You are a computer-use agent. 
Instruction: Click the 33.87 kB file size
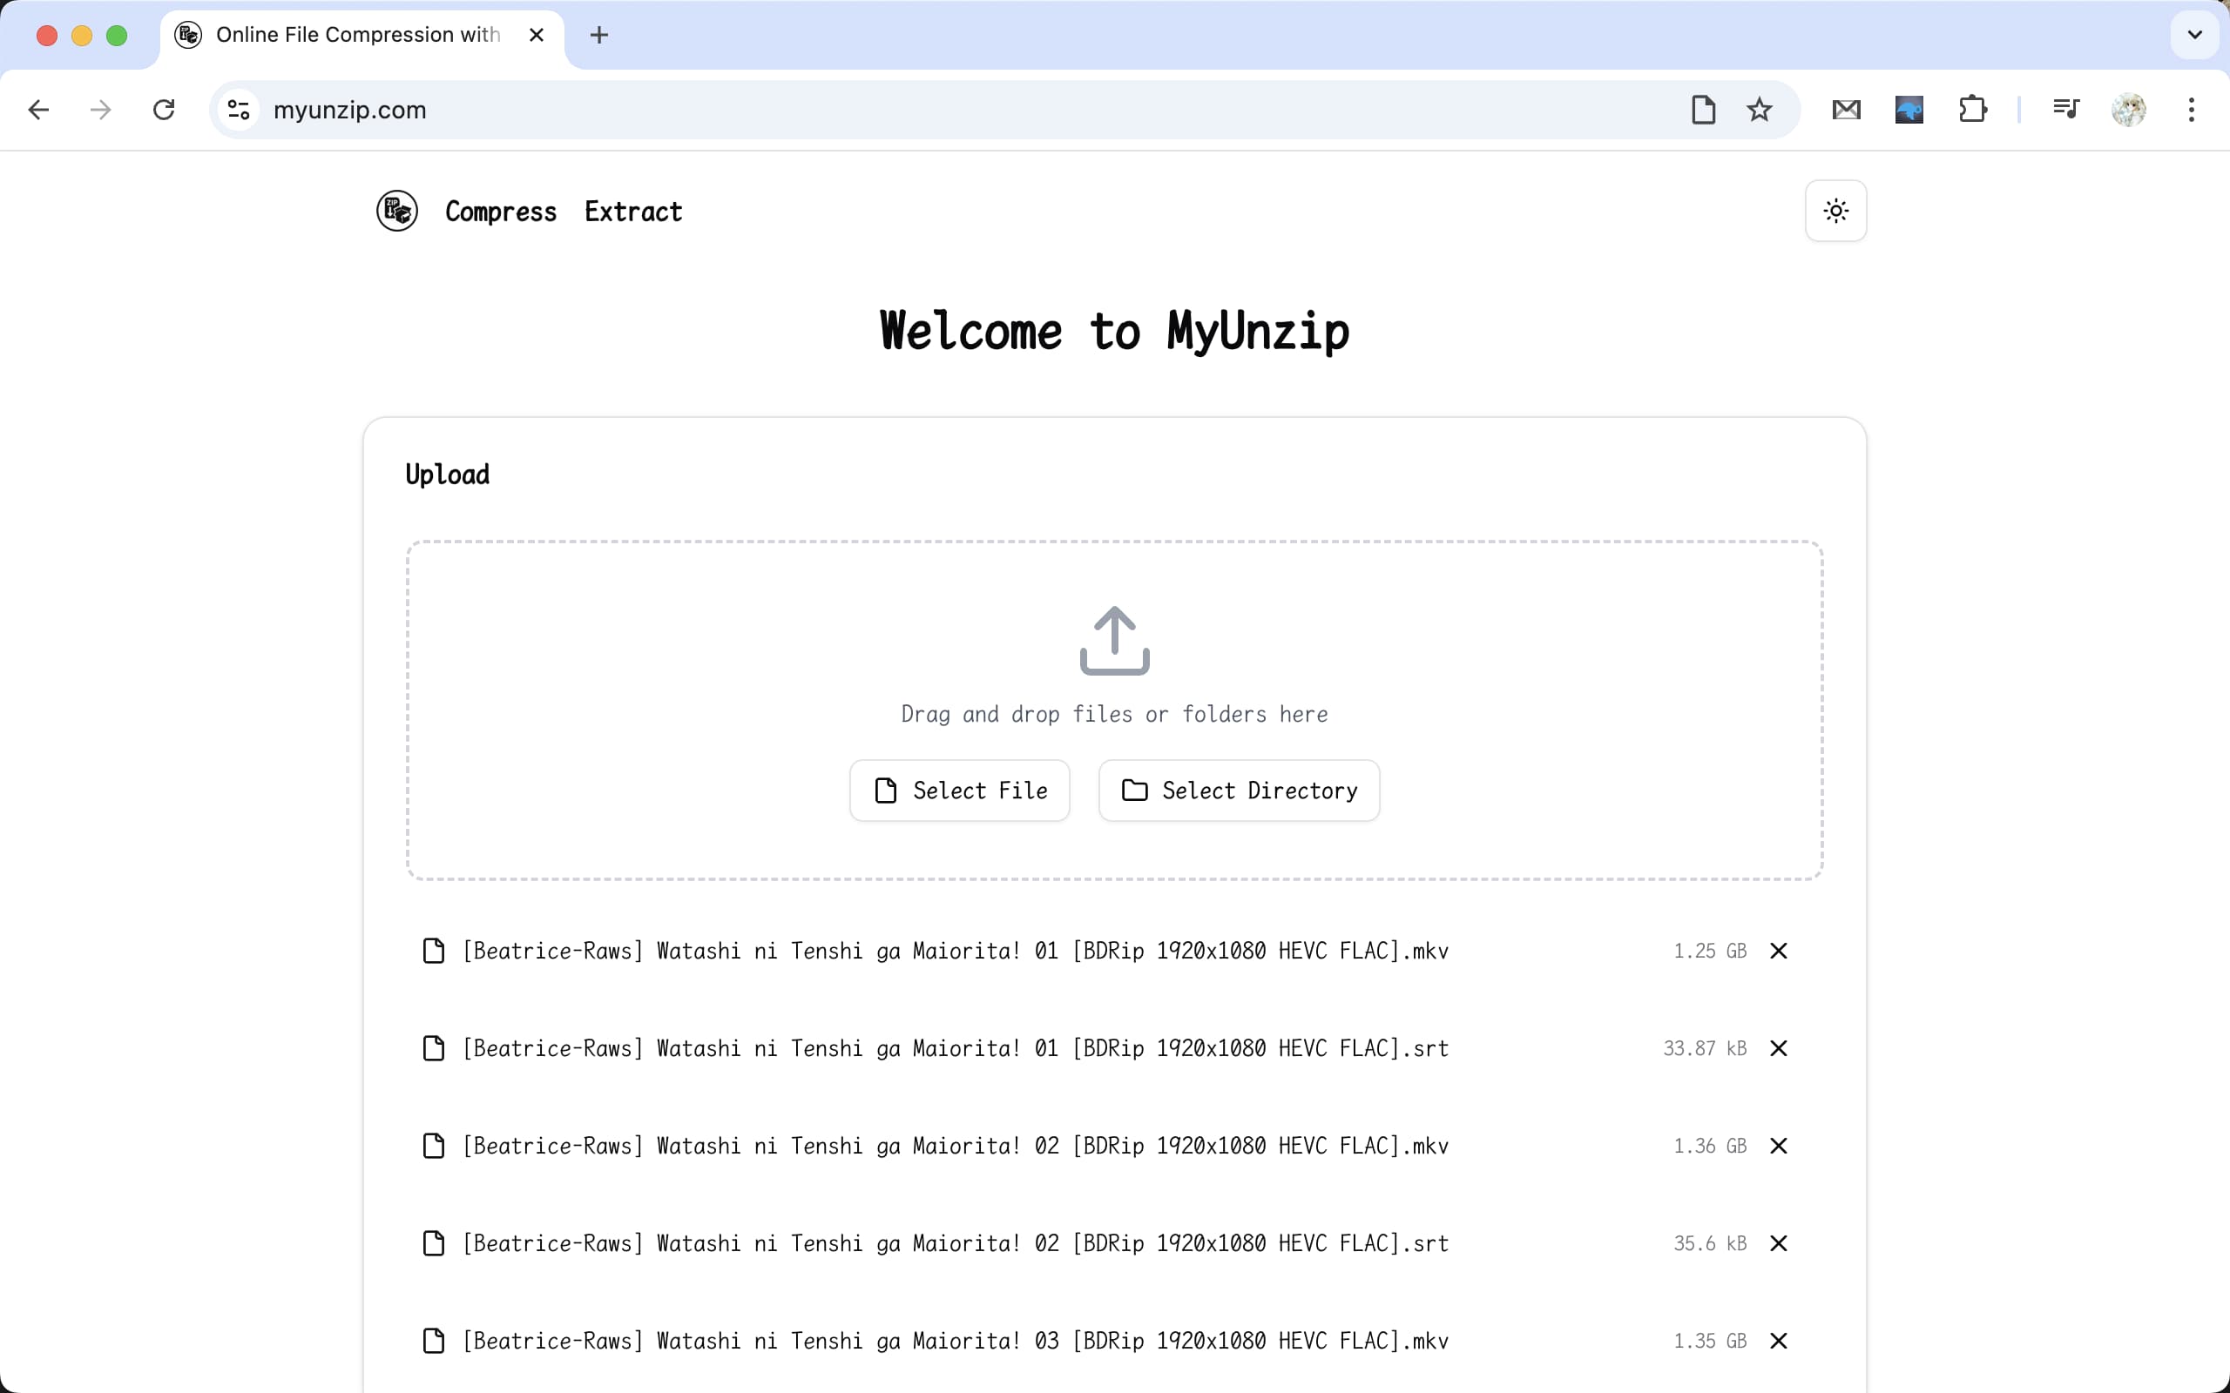[x=1705, y=1048]
